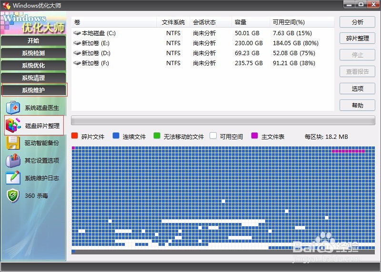The height and width of the screenshot is (272, 381).
Task: Switch to 系统清理 section
Action: [33, 78]
